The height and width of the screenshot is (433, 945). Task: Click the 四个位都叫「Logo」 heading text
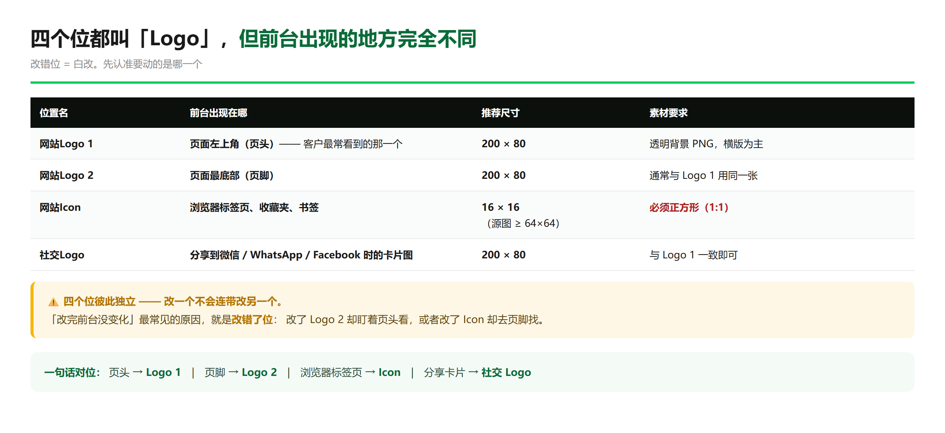119,39
